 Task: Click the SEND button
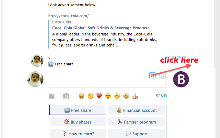[x=161, y=96]
